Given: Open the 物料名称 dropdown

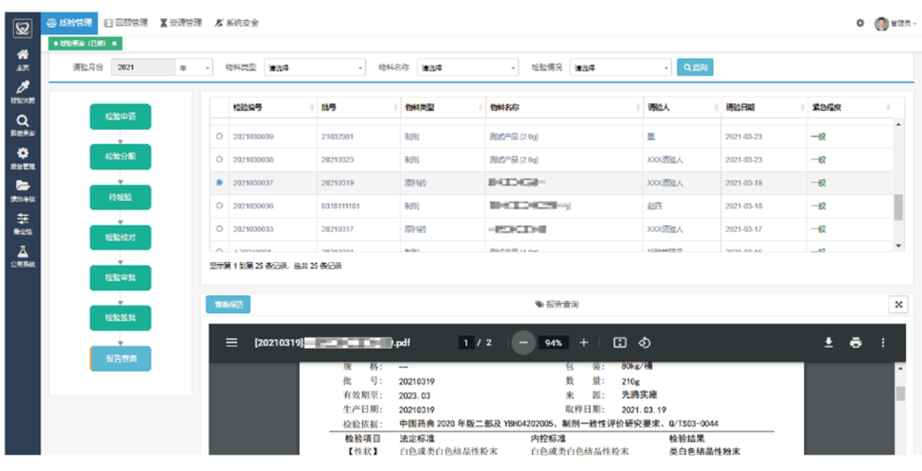Looking at the screenshot, I should [x=468, y=68].
